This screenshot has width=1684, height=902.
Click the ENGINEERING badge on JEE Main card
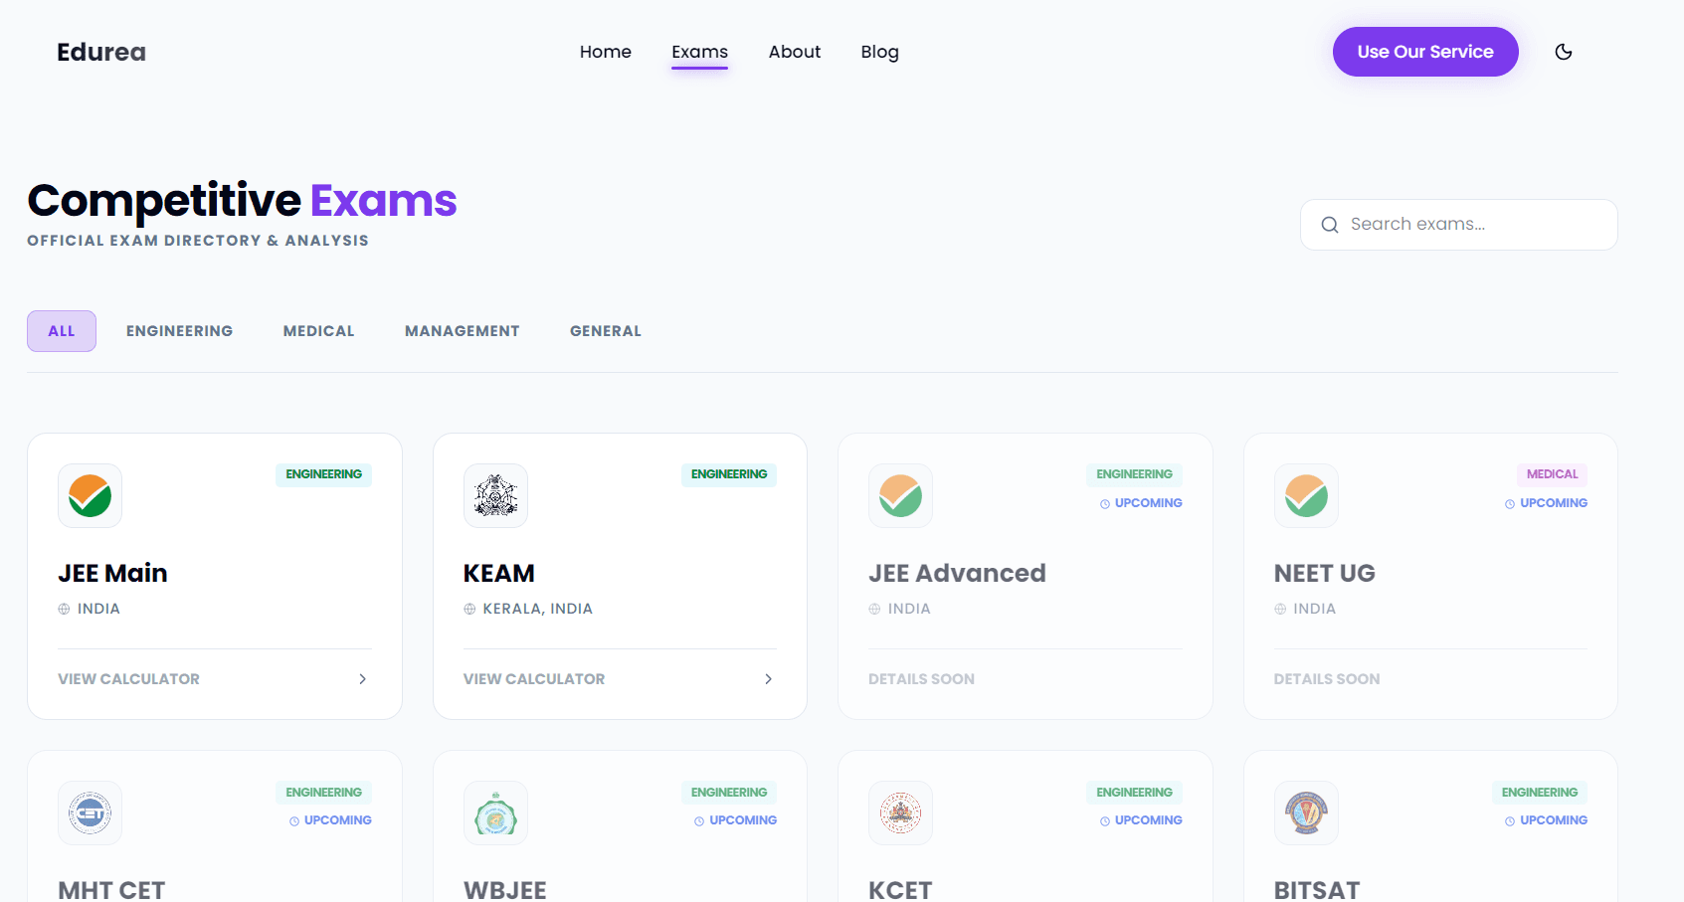click(323, 474)
